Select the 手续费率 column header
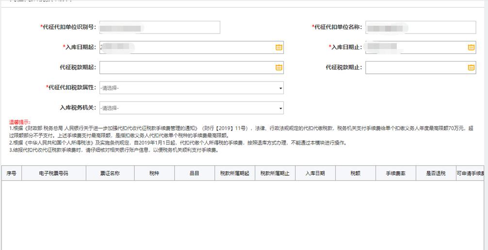488x250 pixels. (395, 173)
